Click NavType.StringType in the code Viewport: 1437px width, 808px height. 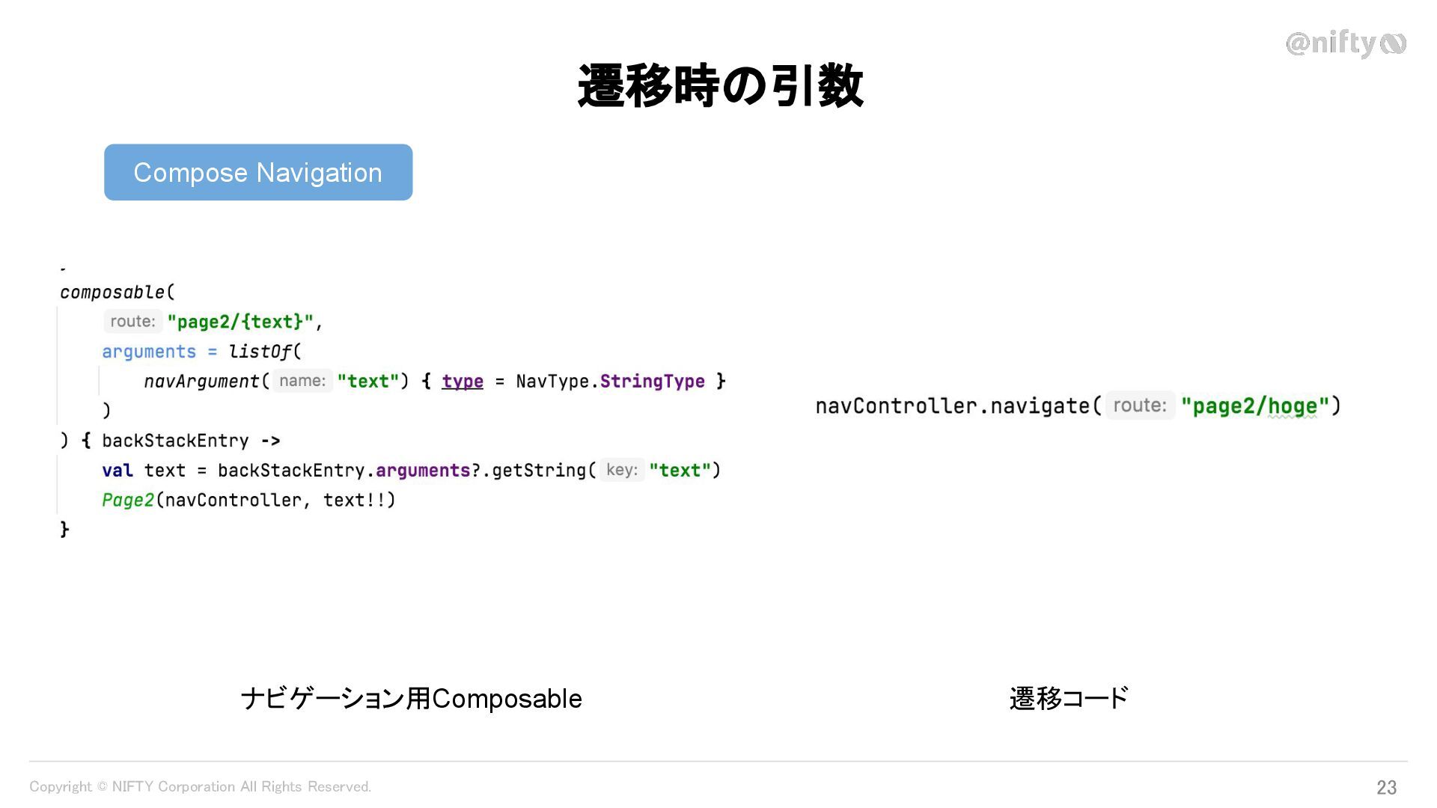point(610,382)
